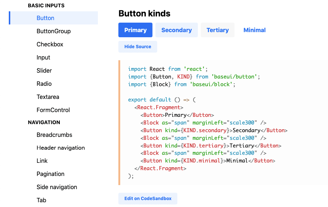This screenshot has height=207, width=328.
Task: Go to the FormControl page
Action: (53, 110)
